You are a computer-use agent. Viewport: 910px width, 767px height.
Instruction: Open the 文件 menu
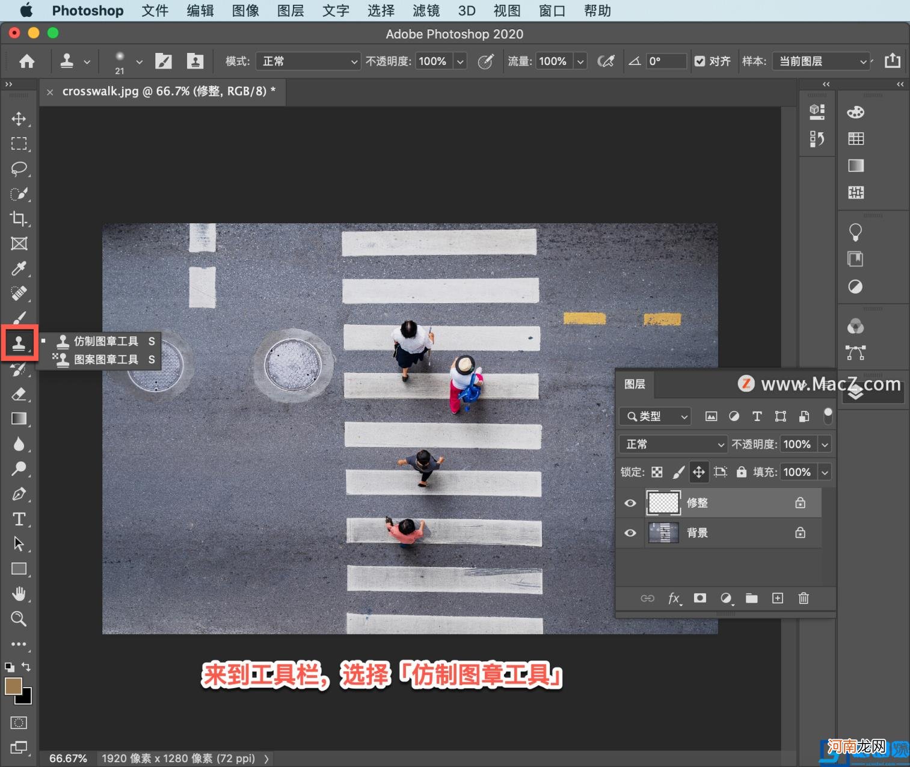pyautogui.click(x=155, y=11)
